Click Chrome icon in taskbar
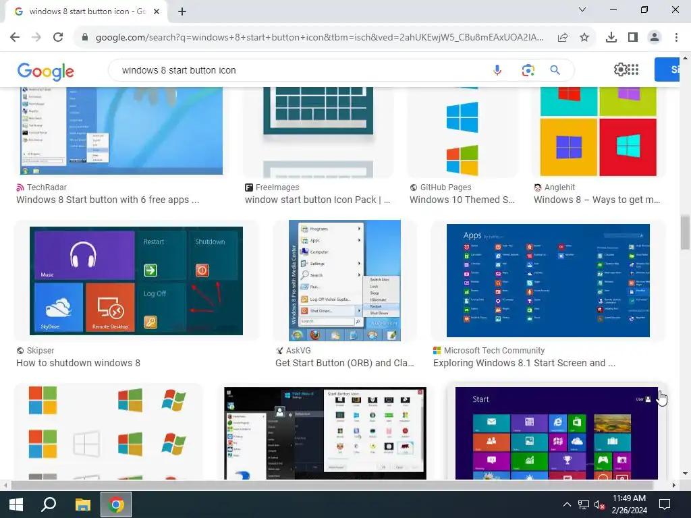The image size is (691, 518). point(116,505)
